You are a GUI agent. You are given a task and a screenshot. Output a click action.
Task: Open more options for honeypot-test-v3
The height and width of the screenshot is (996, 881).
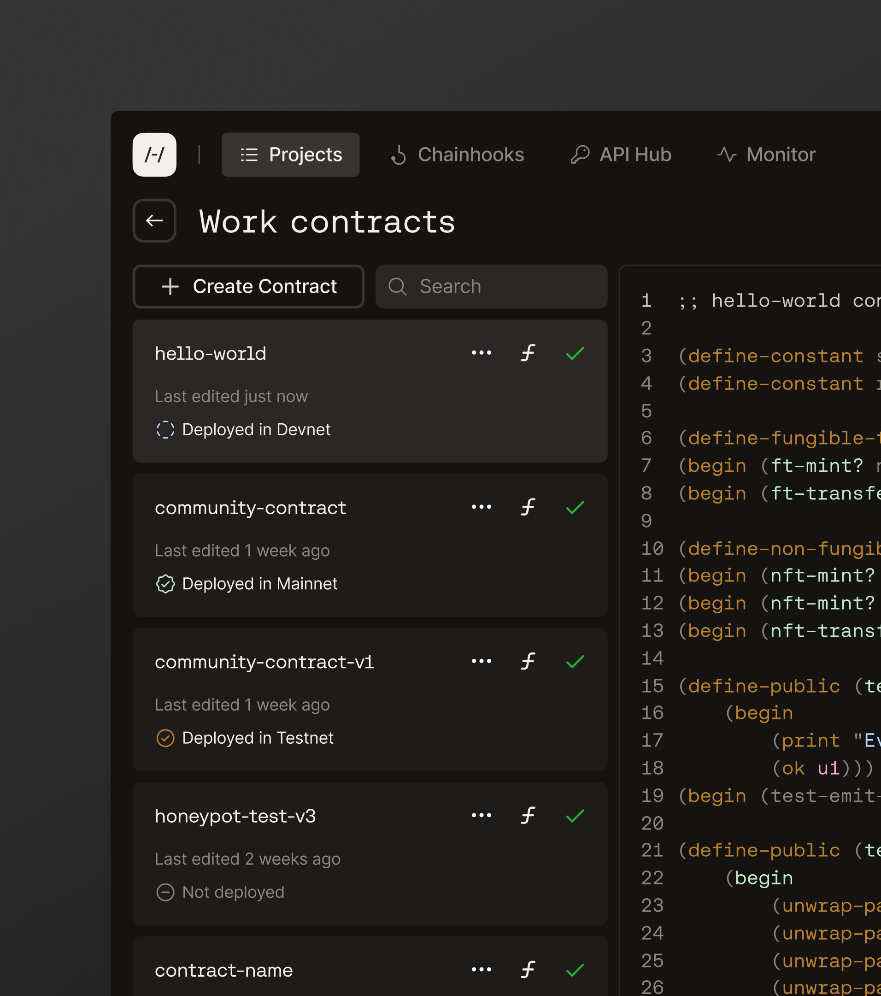coord(481,815)
